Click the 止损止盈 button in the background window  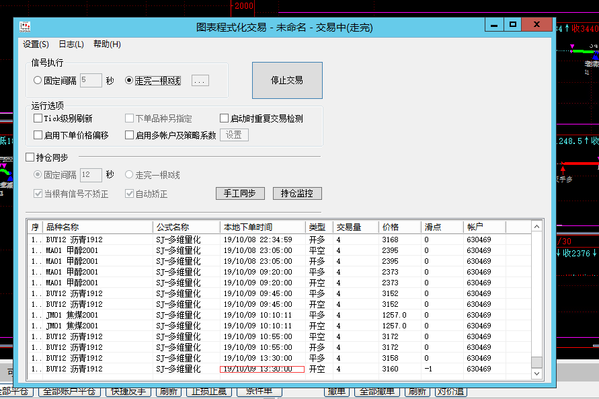pos(209,392)
